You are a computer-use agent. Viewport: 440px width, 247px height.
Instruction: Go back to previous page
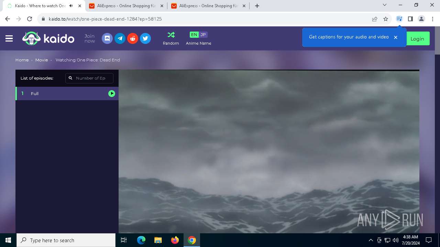click(x=8, y=19)
